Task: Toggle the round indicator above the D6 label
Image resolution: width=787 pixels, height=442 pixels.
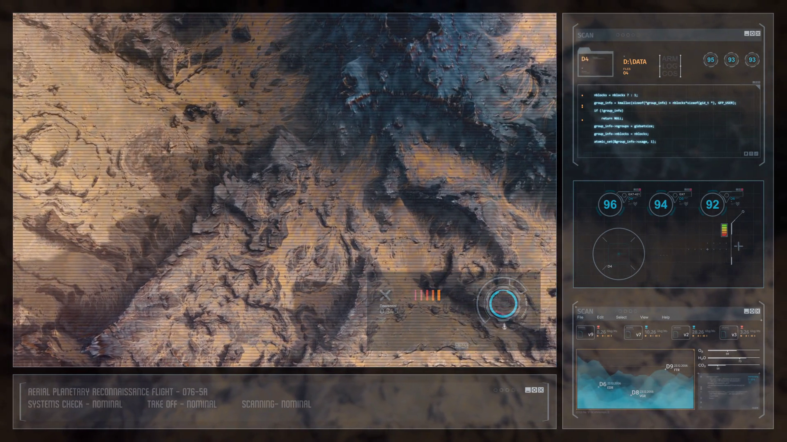Action: point(726,195)
